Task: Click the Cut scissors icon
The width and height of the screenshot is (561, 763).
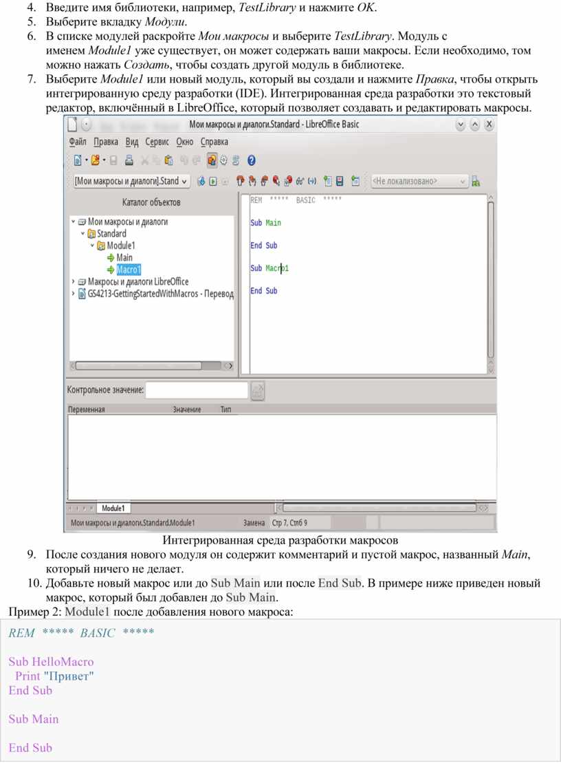Action: 145,160
